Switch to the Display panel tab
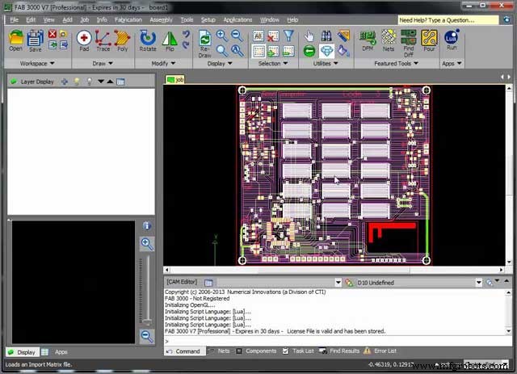 [23, 352]
